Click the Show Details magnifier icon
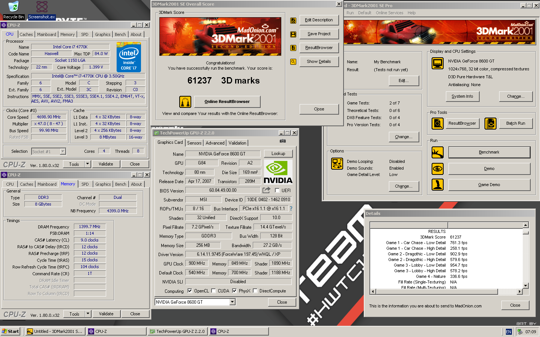The image size is (540, 337). point(293,62)
